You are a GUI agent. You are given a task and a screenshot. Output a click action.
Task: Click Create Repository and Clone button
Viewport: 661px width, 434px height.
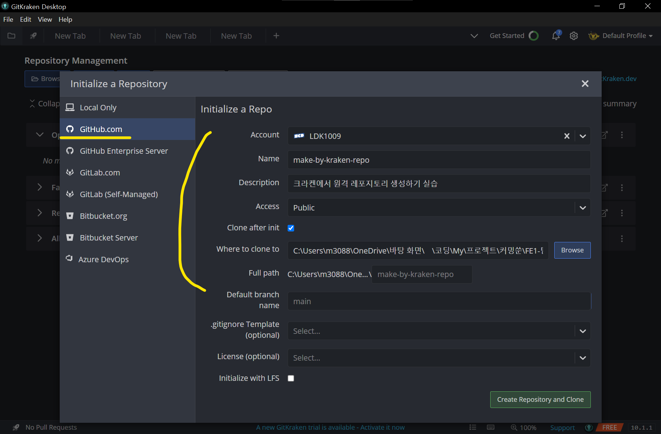point(541,400)
